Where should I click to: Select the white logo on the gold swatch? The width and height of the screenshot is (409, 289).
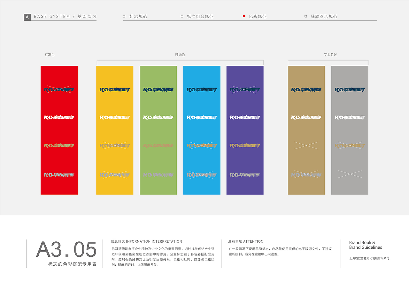click(x=306, y=118)
